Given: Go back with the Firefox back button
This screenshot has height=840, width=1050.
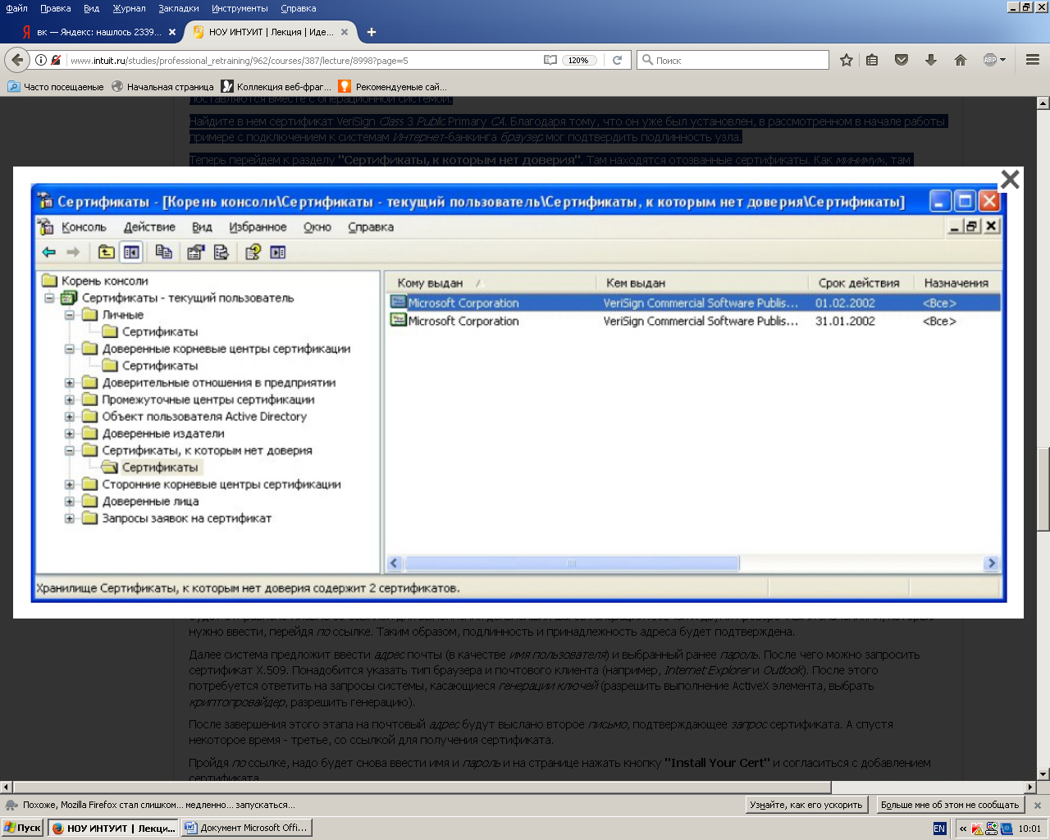Looking at the screenshot, I should [x=17, y=60].
